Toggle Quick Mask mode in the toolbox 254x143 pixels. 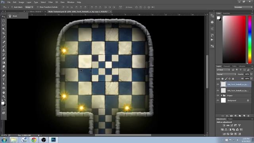click(x=4, y=109)
